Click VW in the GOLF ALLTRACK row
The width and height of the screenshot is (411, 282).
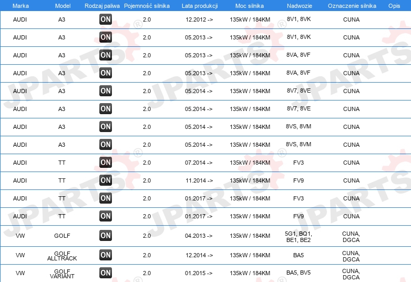point(20,255)
